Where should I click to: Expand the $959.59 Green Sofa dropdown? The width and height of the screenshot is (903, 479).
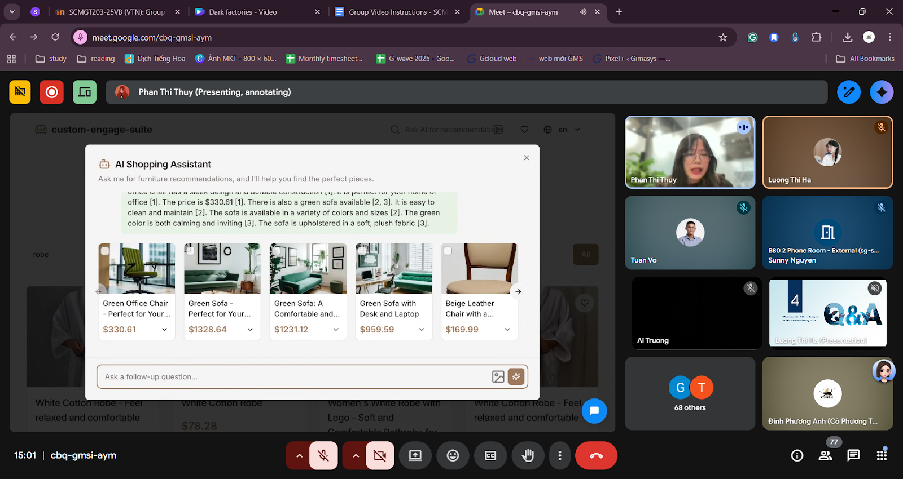coord(422,330)
